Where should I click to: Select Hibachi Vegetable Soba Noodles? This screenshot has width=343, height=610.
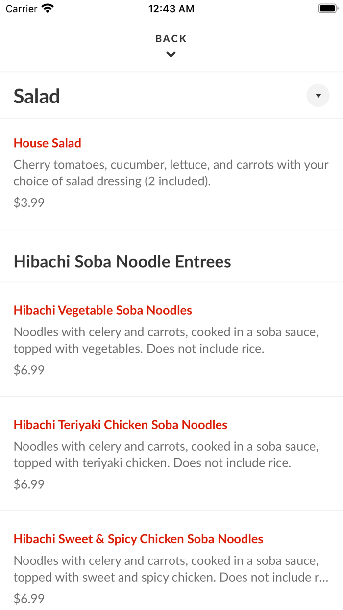pos(103,310)
